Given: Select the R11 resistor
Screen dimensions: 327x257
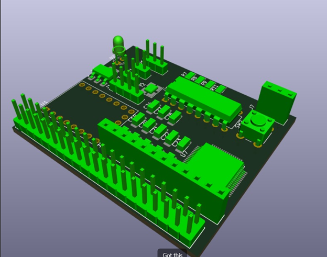Looking at the screenshot, I should click(x=221, y=89).
